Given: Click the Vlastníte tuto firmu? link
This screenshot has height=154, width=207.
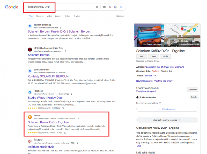Looking at the screenshot, I should tap(163, 81).
